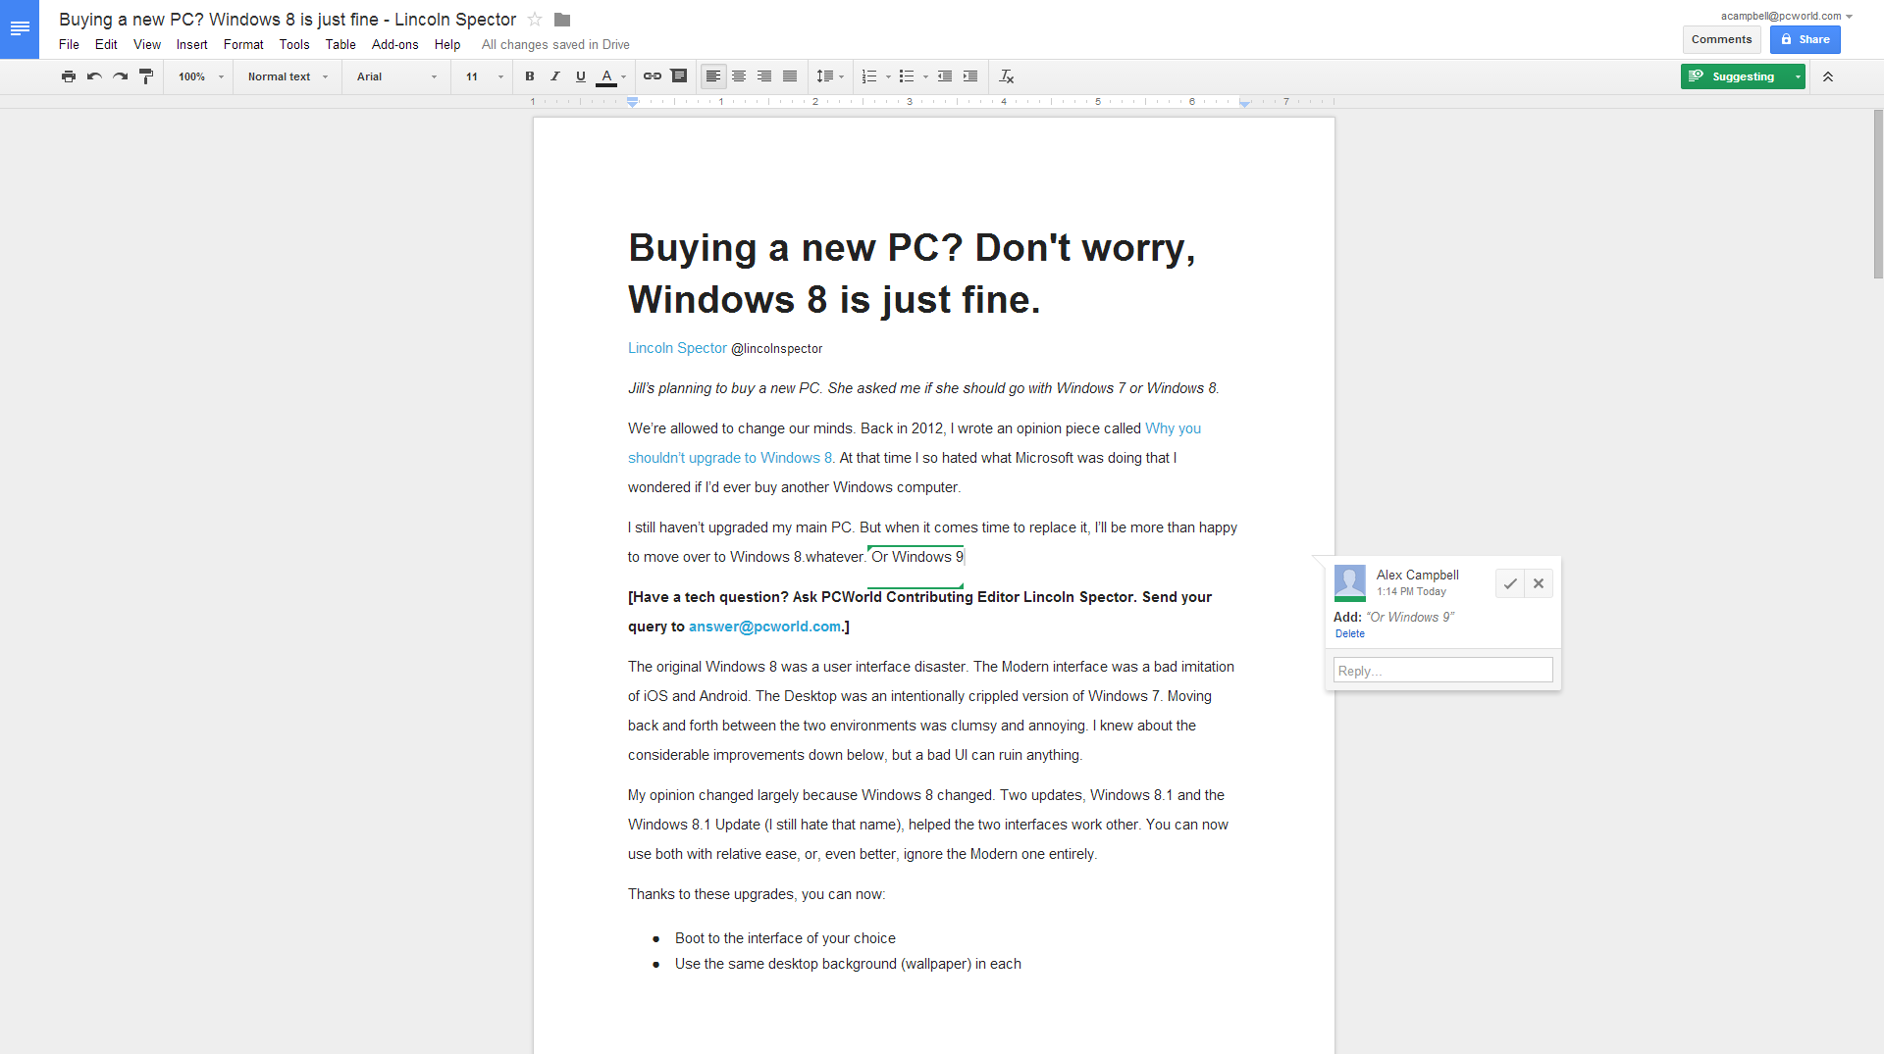Image resolution: width=1884 pixels, height=1054 pixels.
Task: Select the Paint format tool
Action: click(x=146, y=76)
